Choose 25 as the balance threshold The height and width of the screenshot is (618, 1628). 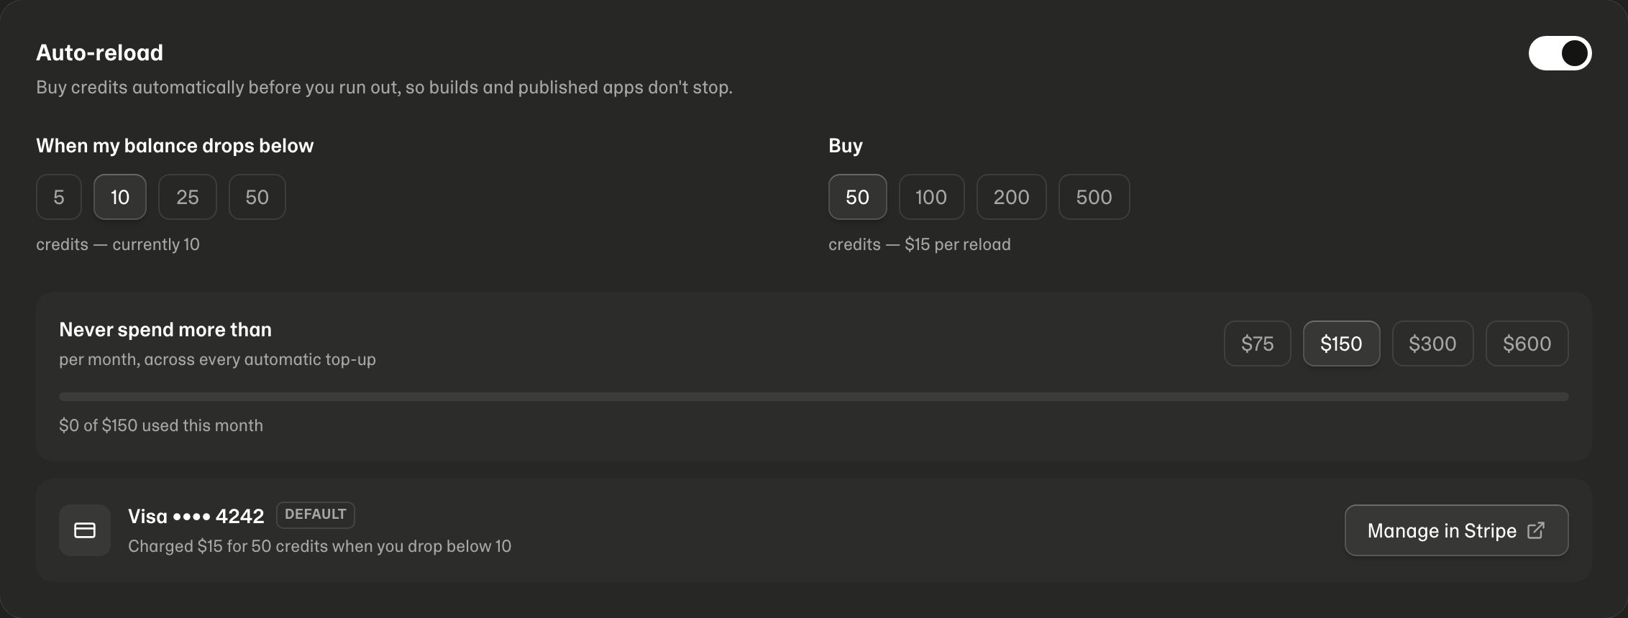[188, 197]
